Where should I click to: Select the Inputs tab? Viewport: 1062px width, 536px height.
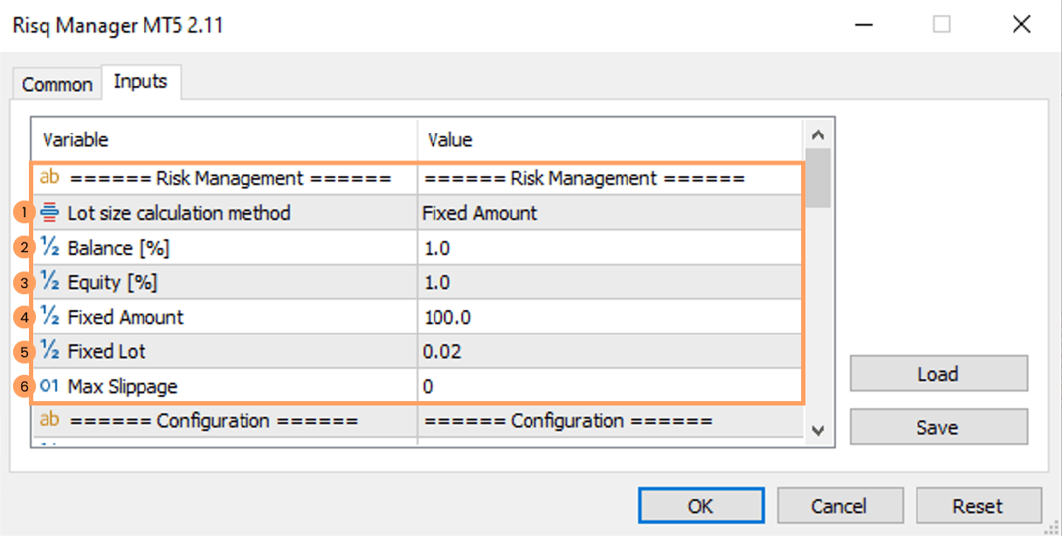pyautogui.click(x=140, y=81)
